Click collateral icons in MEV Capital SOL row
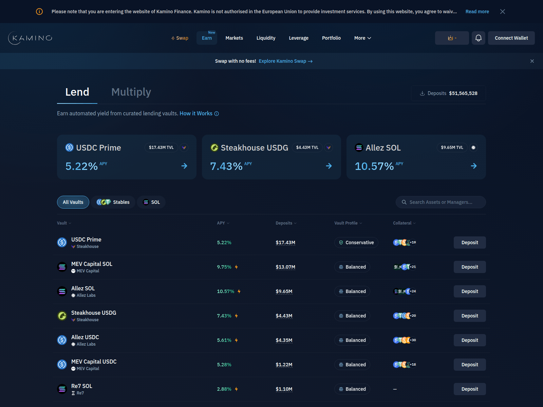 tap(405, 267)
